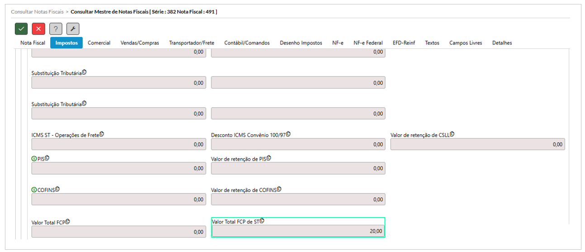Click copy icon next to COFINS label
This screenshot has width=585, height=252.
(57, 189)
